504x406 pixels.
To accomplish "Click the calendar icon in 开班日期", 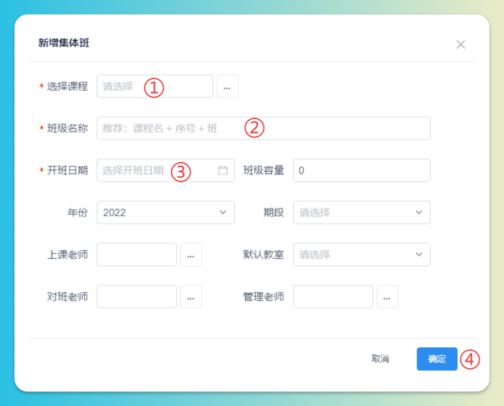I will pyautogui.click(x=223, y=171).
